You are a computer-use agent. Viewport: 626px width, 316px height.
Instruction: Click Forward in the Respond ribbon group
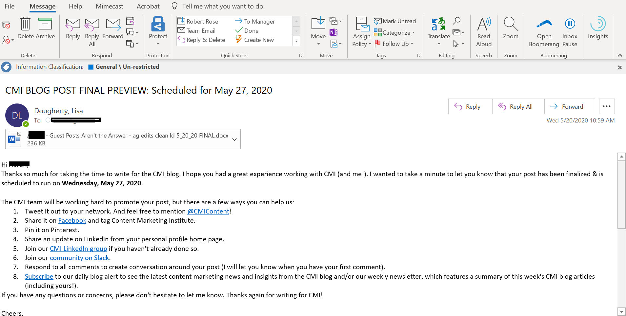coord(113,29)
